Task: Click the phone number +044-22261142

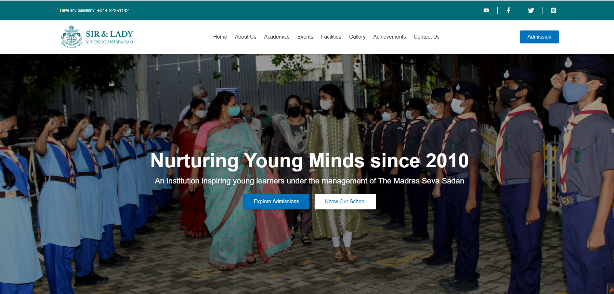Action: pos(113,10)
